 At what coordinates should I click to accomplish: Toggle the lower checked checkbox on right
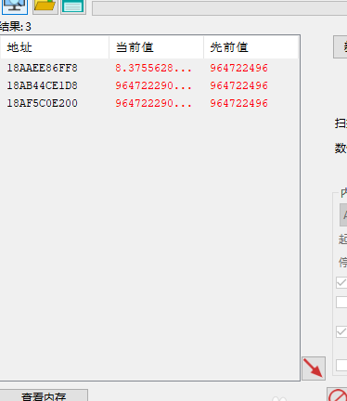point(341,331)
